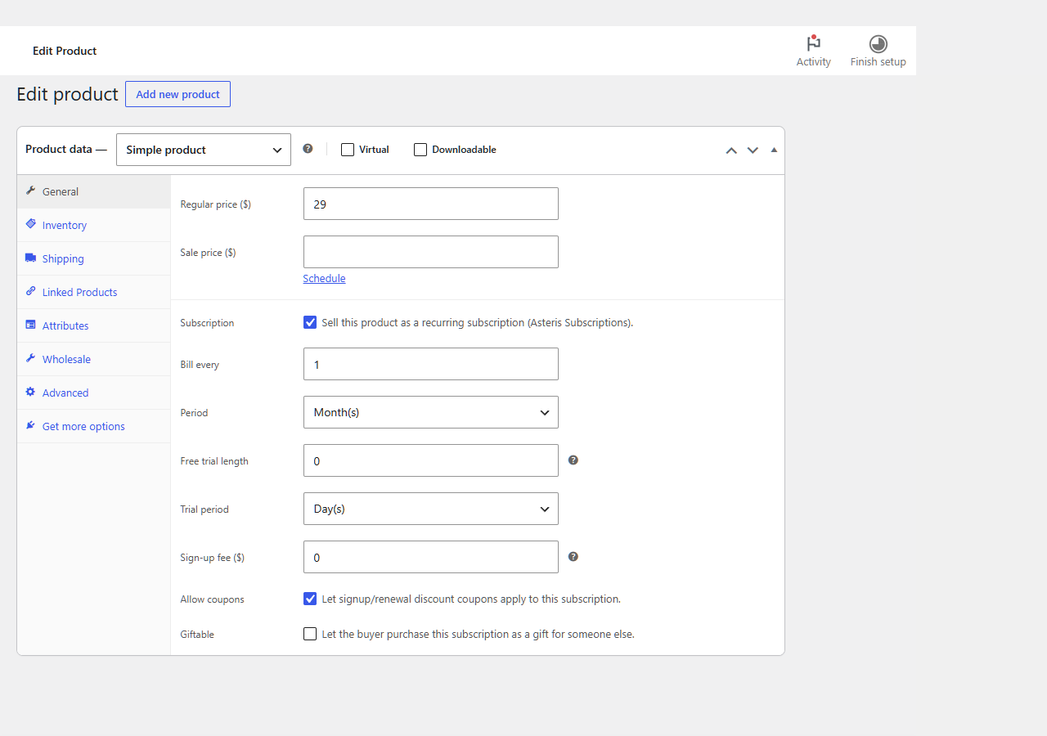
Task: Click the Product data — label
Action: click(x=66, y=149)
